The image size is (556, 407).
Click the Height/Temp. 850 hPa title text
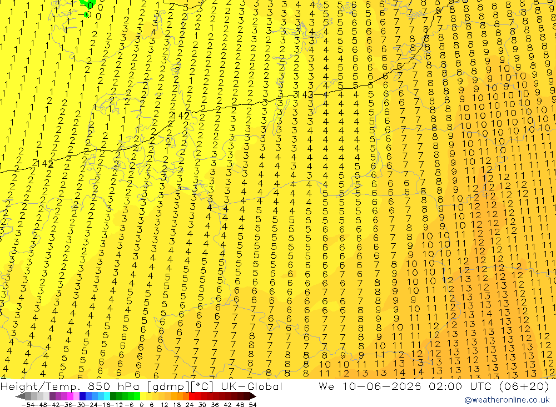[70, 386]
